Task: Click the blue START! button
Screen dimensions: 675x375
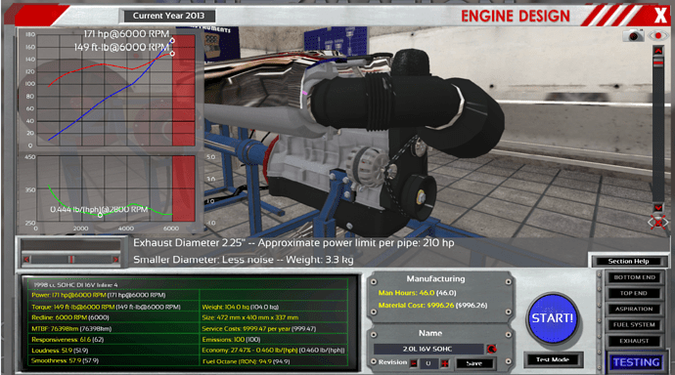Action: coord(553,318)
